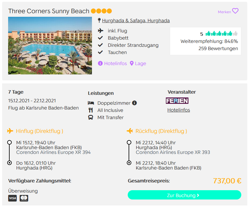Open the hotel pool photo

pyautogui.click(x=50, y=46)
